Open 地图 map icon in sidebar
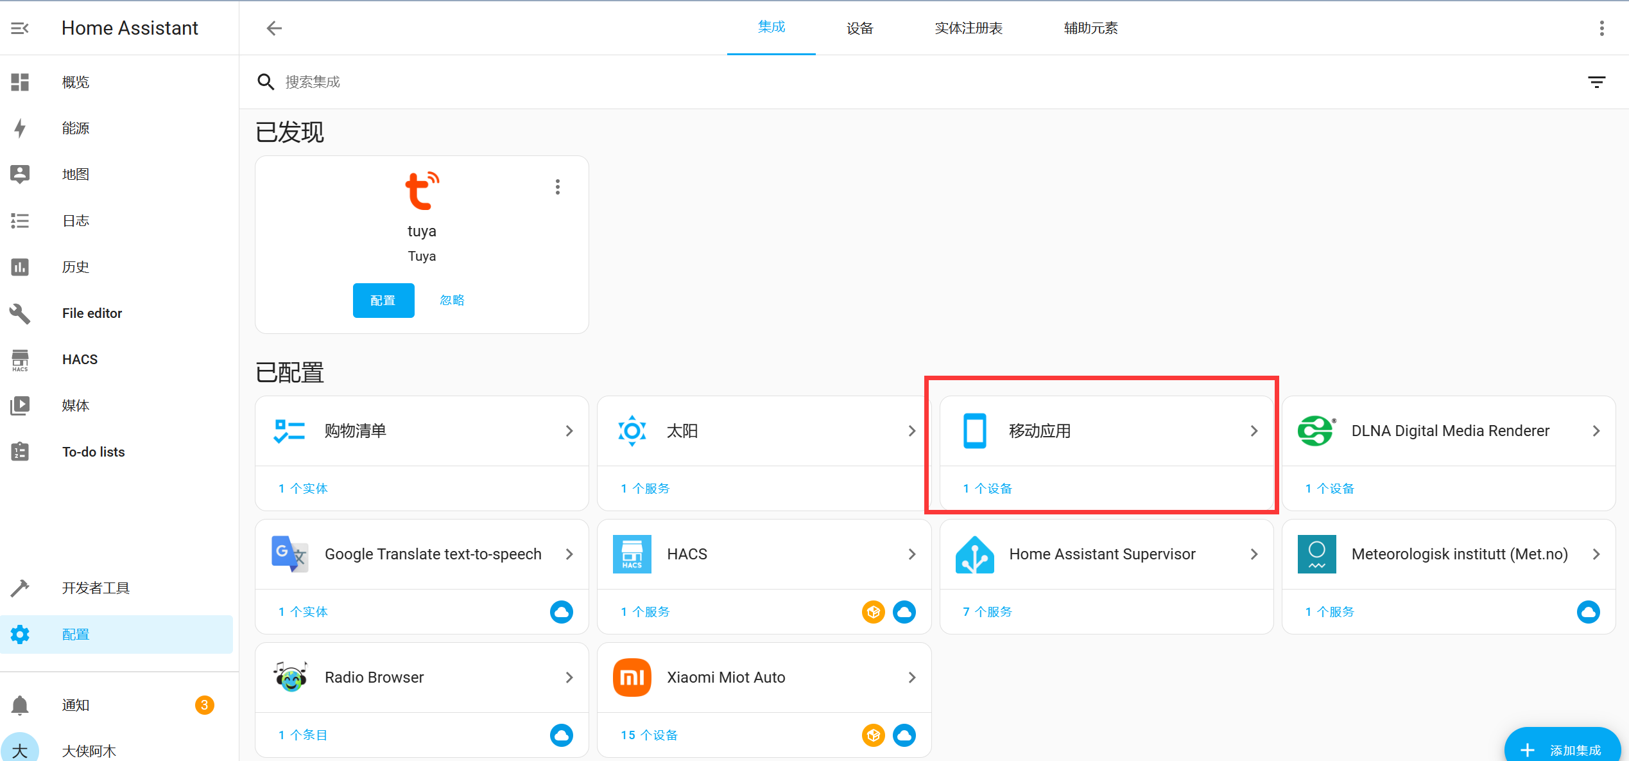This screenshot has height=761, width=1629. 20,175
